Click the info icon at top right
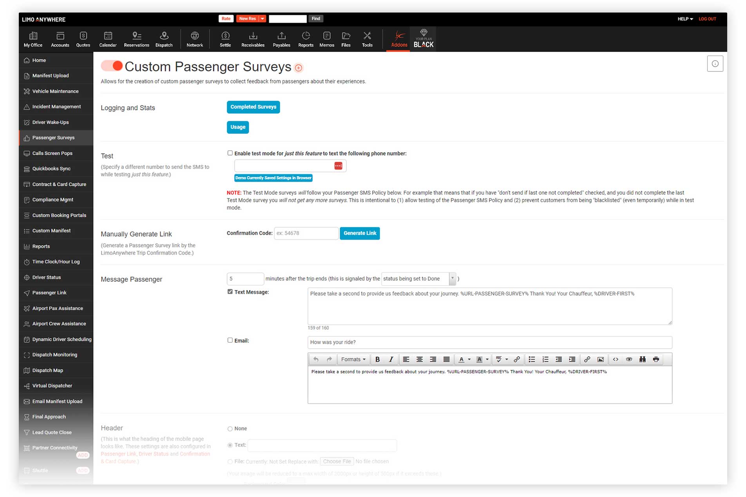This screenshot has height=497, width=746. click(715, 64)
